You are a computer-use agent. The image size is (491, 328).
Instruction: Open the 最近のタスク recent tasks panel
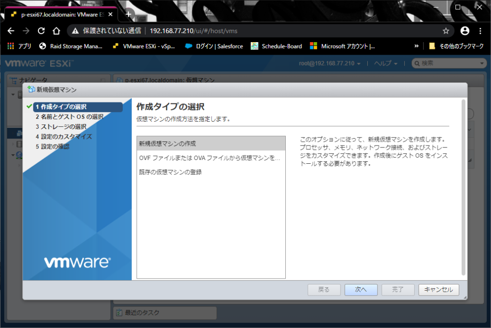[x=165, y=313]
